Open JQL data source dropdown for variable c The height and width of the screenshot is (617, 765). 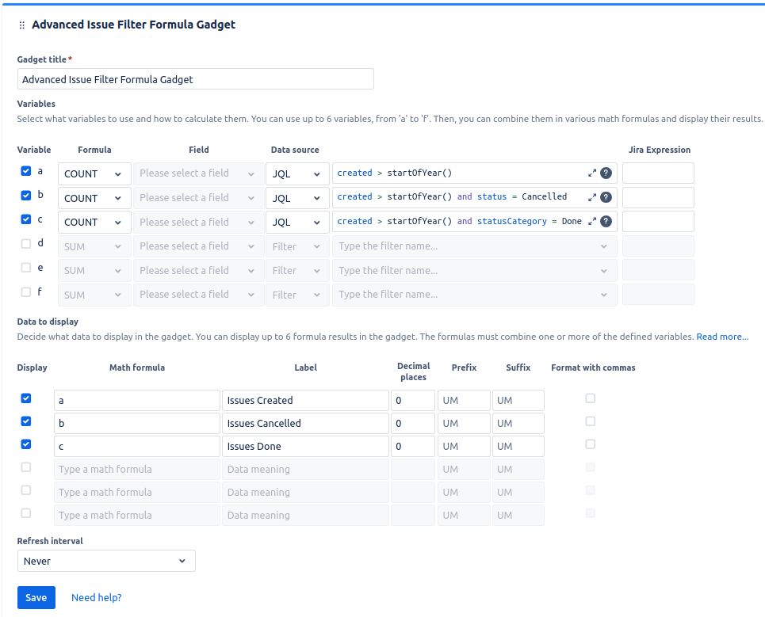297,223
